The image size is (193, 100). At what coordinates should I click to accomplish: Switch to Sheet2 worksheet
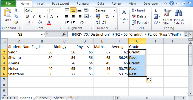coord(42,98)
